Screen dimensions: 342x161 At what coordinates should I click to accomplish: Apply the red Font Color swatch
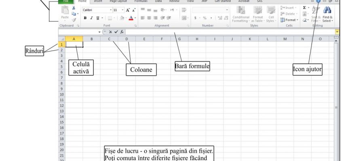tap(131, 18)
